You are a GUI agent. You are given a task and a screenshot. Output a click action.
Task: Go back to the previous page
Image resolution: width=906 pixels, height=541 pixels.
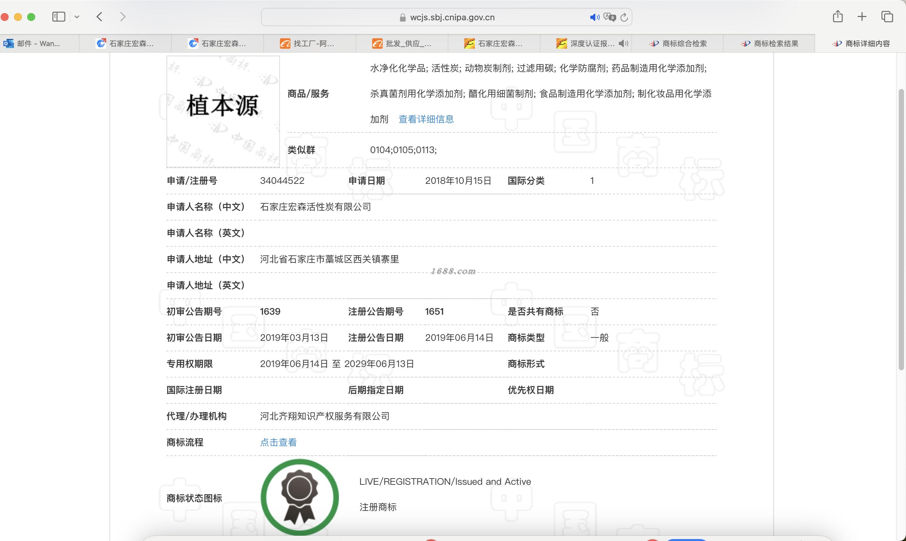pos(99,17)
